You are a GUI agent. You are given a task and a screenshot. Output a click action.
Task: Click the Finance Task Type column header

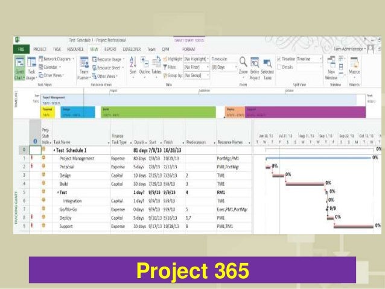[x=119, y=139]
